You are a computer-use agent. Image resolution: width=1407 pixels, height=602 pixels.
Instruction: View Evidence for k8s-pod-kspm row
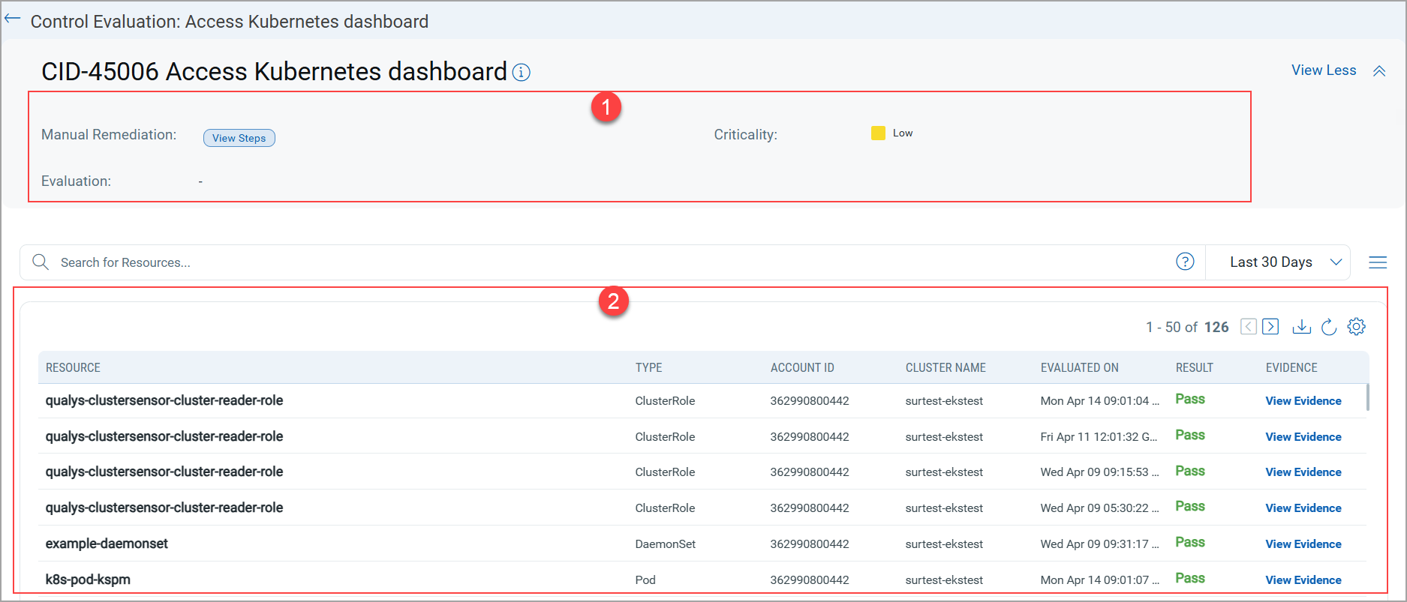tap(1303, 580)
